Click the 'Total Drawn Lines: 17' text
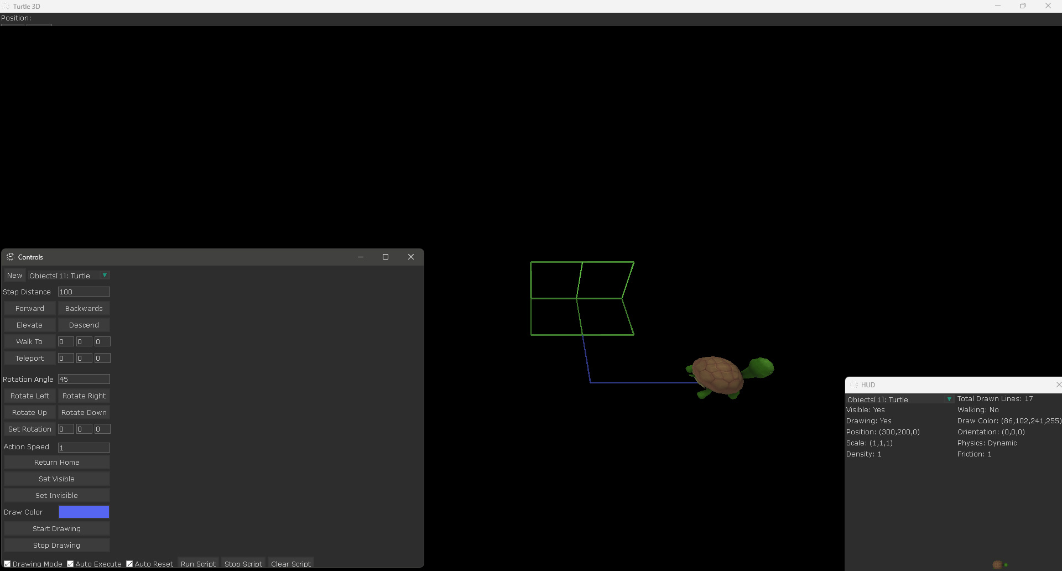Viewport: 1062px width, 571px height. [x=995, y=399]
